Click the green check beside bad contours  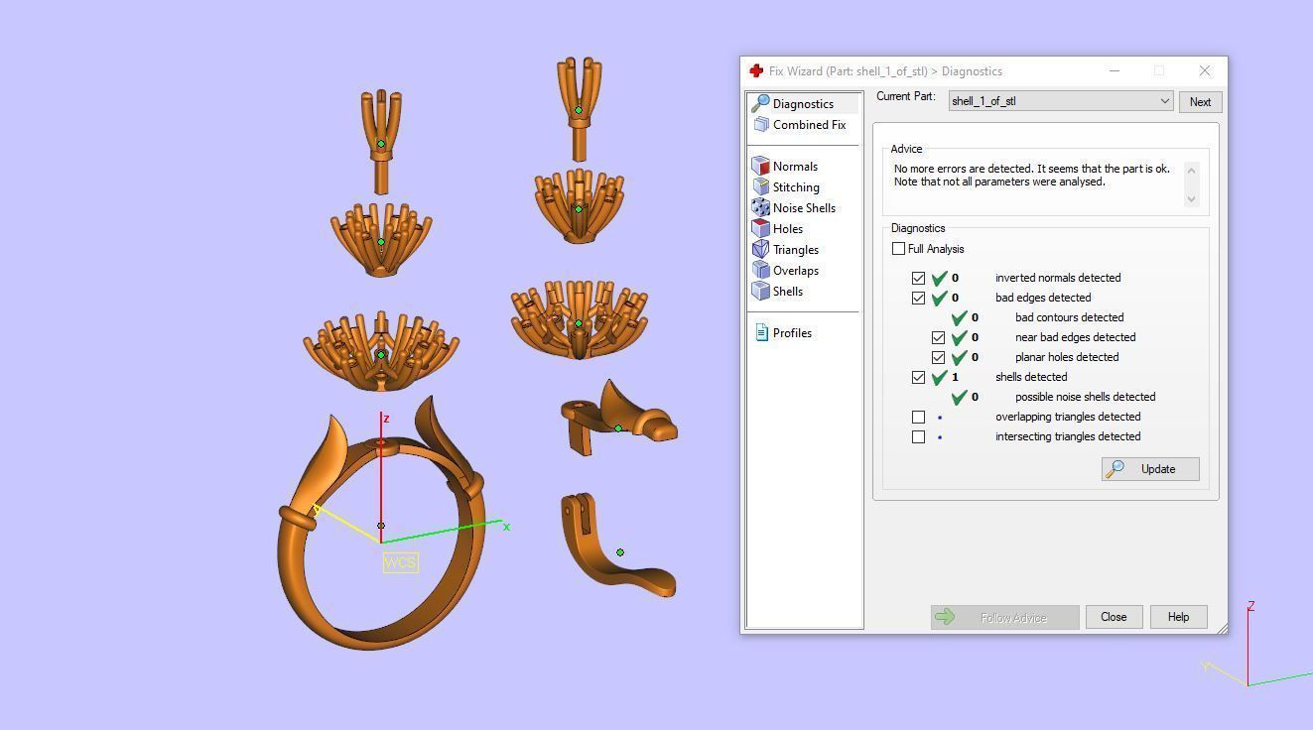pyautogui.click(x=959, y=317)
